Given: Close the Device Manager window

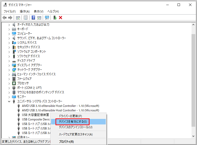Looking at the screenshot, I should [190, 5].
